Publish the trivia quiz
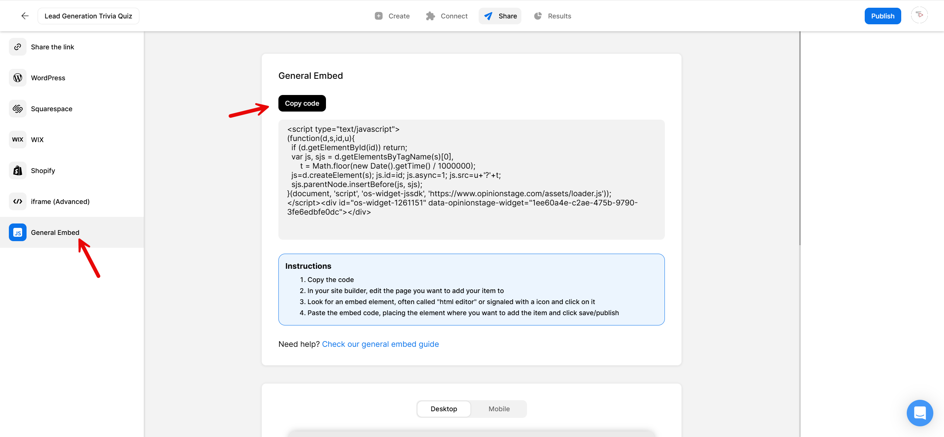 pos(883,16)
